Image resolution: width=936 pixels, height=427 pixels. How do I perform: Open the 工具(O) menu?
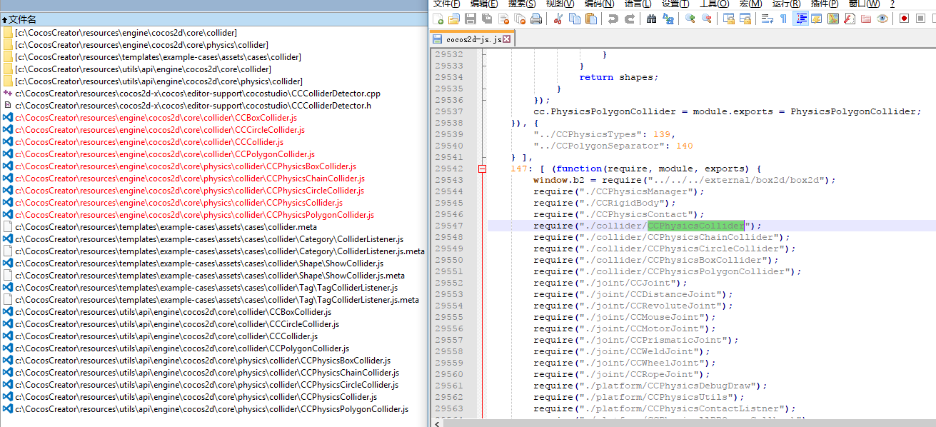pos(714,4)
